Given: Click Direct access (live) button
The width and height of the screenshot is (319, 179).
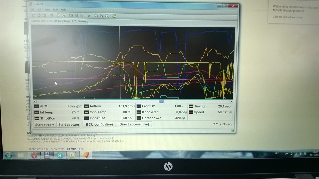Looking at the screenshot, I should [134, 124].
